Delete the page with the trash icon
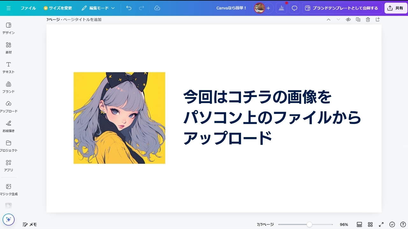408x229 pixels. (x=368, y=19)
